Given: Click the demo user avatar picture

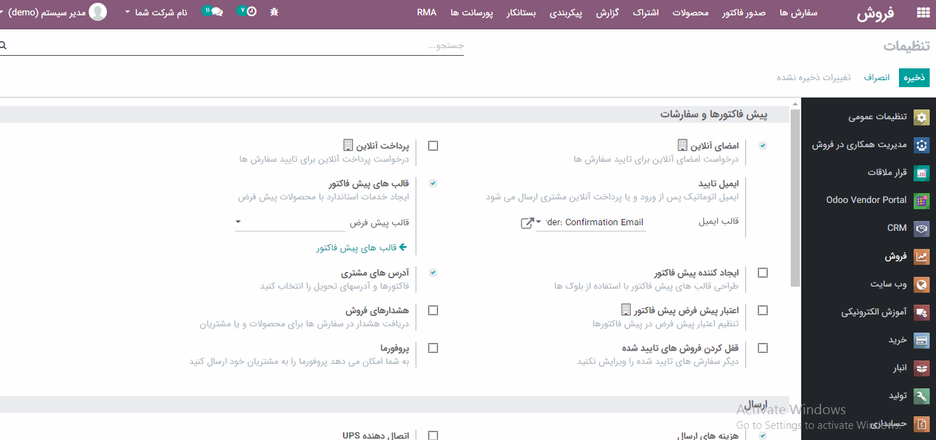Looking at the screenshot, I should (98, 12).
